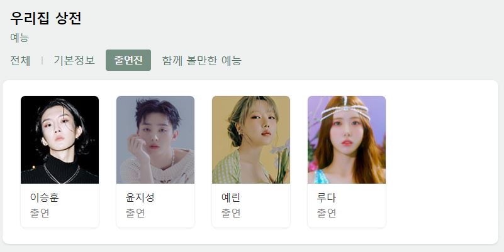Click the divider between 전체 and 기본정보
Screen dimensions: 504x252
coord(42,60)
